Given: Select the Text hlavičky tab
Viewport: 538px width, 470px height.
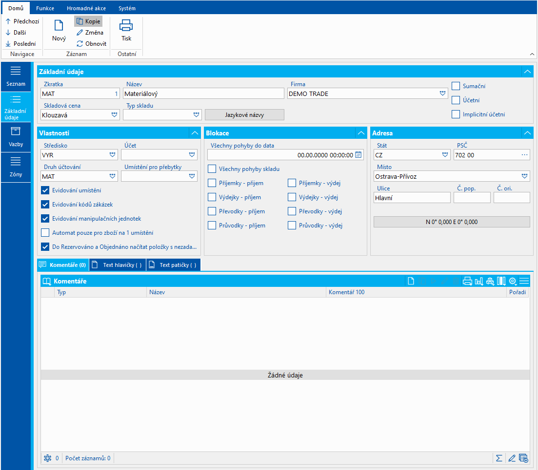Looking at the screenshot, I should coord(118,265).
